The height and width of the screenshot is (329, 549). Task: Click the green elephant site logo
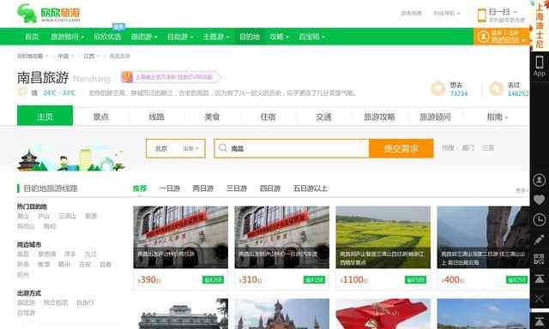[27, 14]
